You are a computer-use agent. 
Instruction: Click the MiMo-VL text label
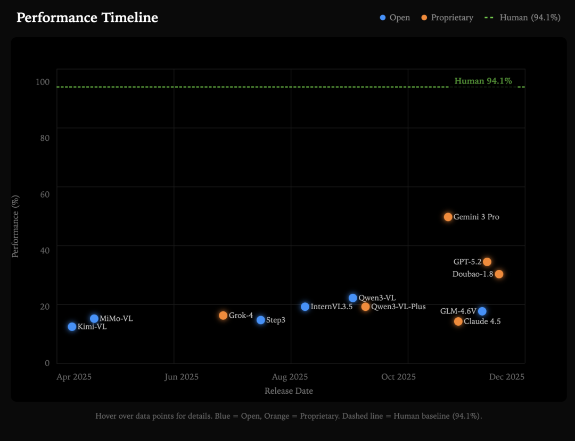(x=116, y=318)
